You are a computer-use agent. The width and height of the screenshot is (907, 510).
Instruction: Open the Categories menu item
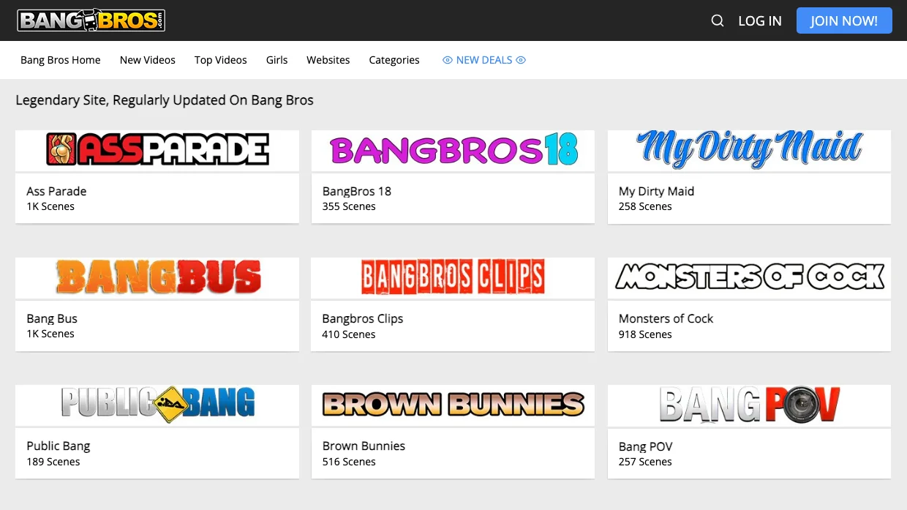tap(394, 60)
